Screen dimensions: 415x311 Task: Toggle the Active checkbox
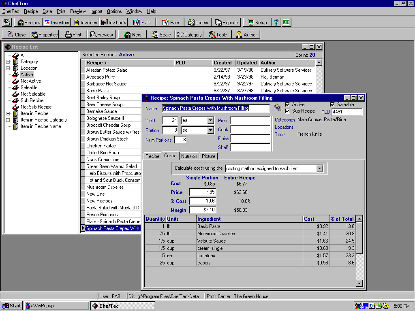[x=287, y=104]
